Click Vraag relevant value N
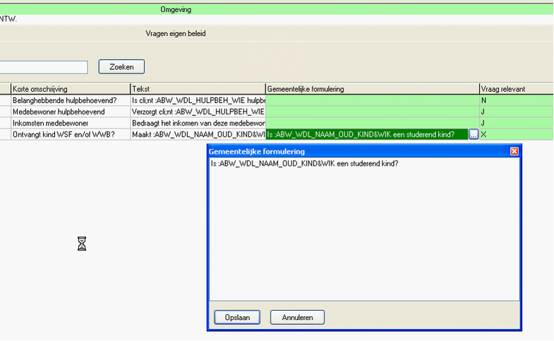 click(517, 100)
